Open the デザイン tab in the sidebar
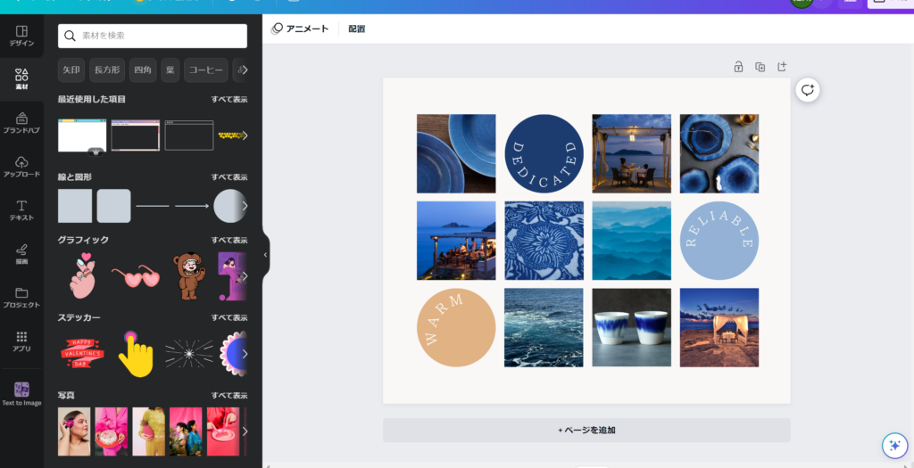 (x=21, y=36)
